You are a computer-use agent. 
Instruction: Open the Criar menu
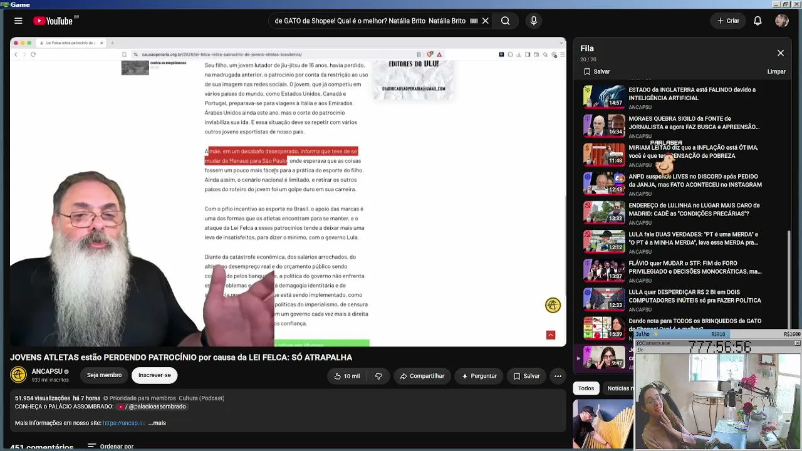[728, 21]
